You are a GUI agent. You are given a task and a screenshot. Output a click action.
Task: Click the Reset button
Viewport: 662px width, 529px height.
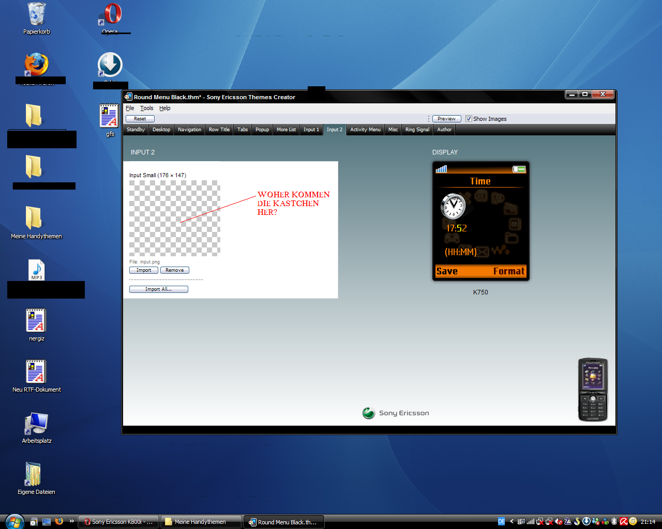pos(140,119)
